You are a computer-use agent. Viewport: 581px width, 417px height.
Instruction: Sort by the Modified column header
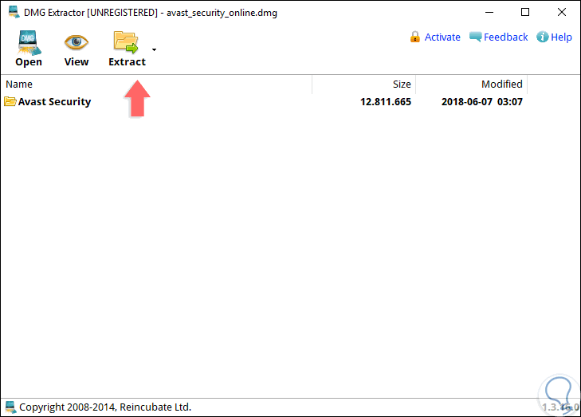tap(471, 85)
